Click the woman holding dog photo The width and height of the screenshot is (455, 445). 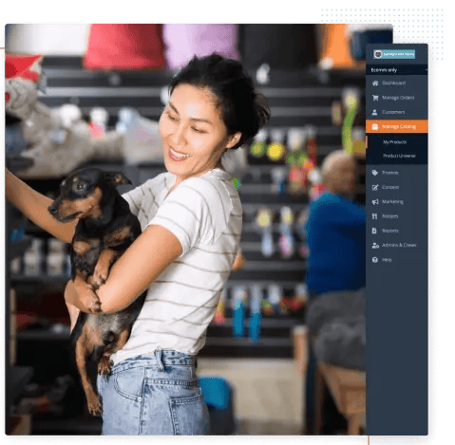click(x=185, y=230)
